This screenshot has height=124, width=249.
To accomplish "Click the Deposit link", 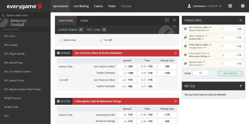I will point(126,6).
